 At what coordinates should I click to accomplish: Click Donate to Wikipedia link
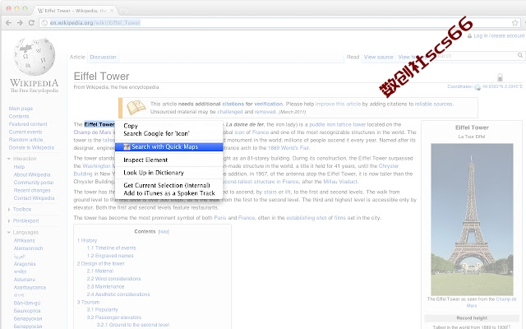[31, 147]
